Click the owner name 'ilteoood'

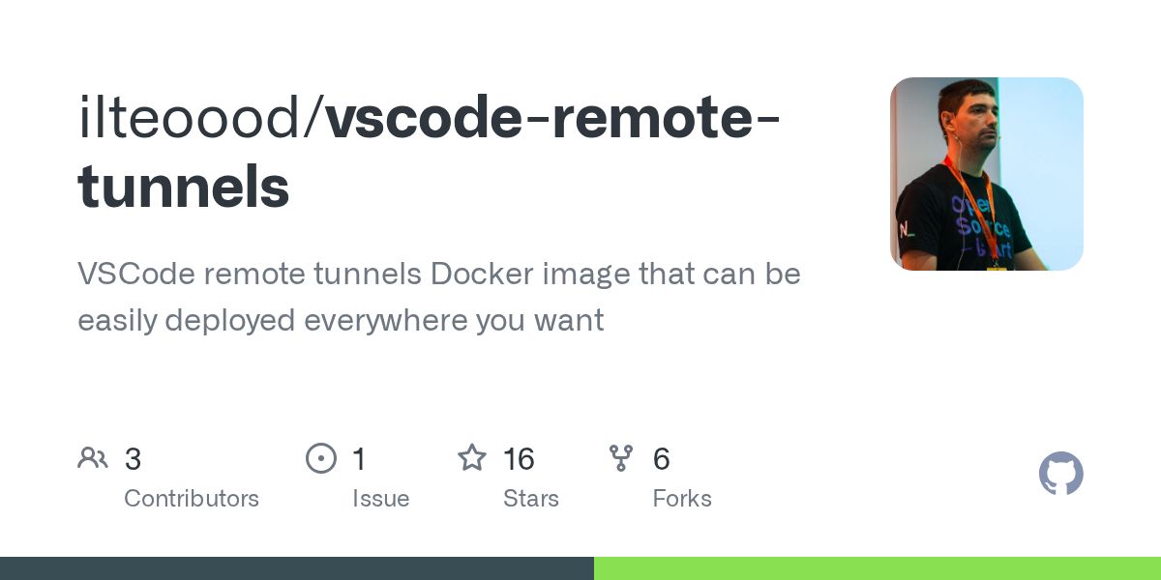tap(192, 118)
